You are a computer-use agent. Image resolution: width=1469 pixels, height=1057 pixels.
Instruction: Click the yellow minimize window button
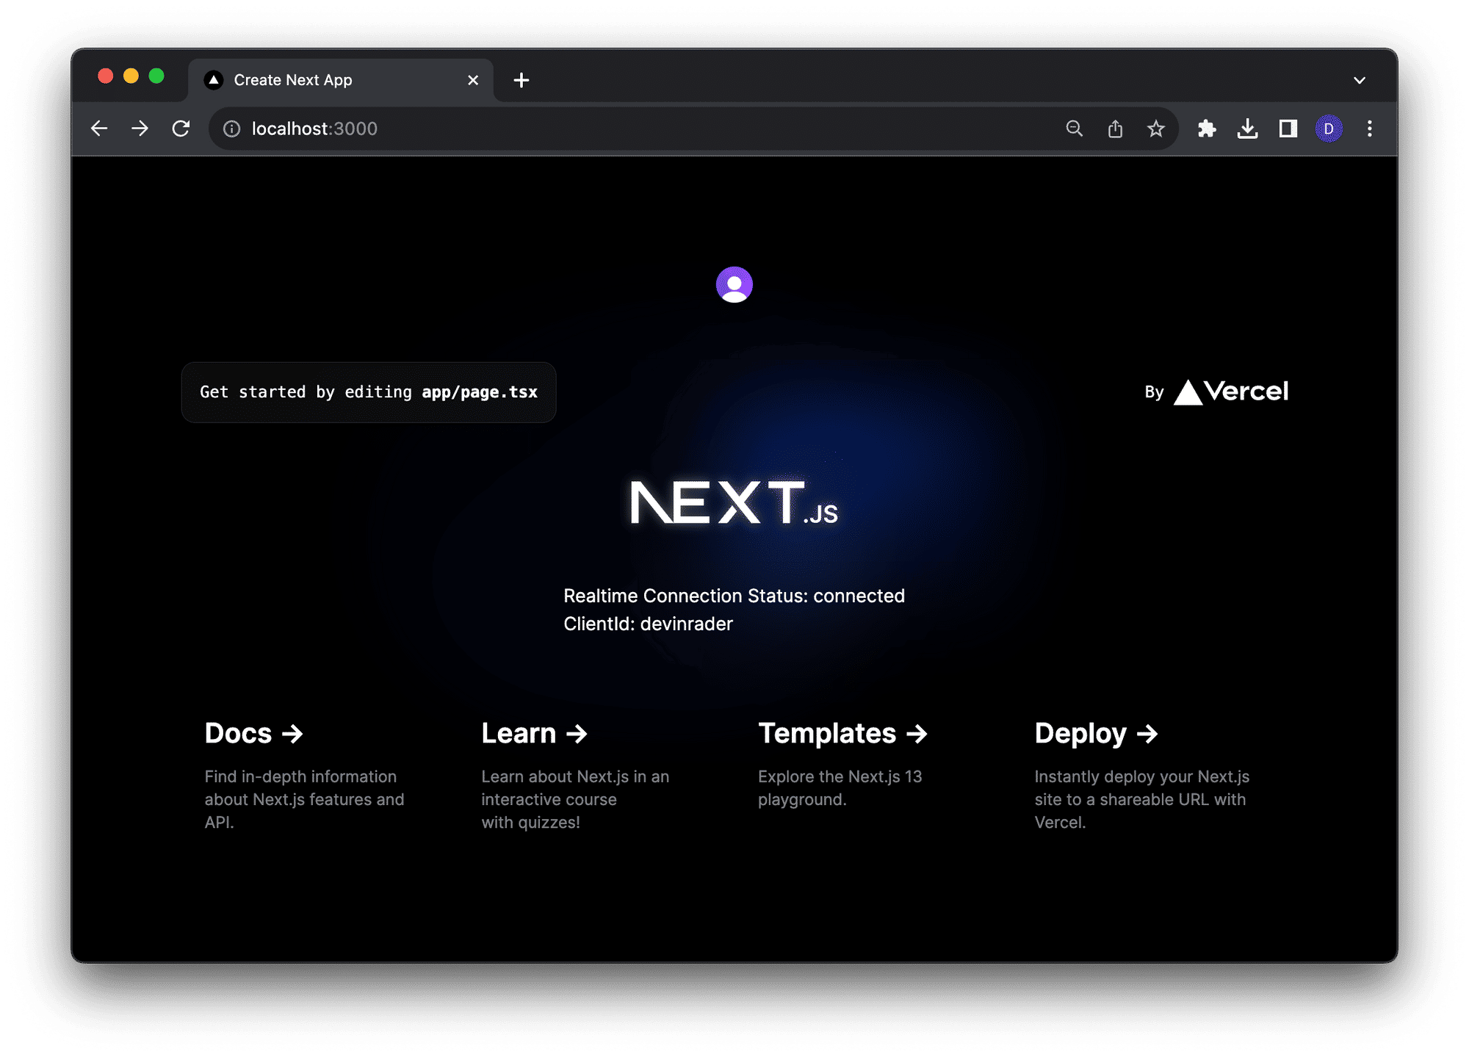point(131,76)
